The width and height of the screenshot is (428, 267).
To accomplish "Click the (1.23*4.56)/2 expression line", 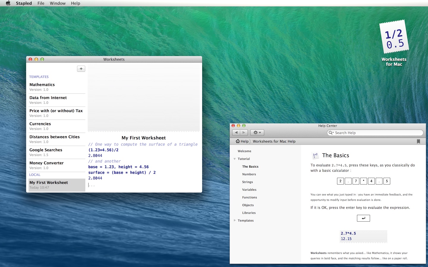I will (103, 150).
